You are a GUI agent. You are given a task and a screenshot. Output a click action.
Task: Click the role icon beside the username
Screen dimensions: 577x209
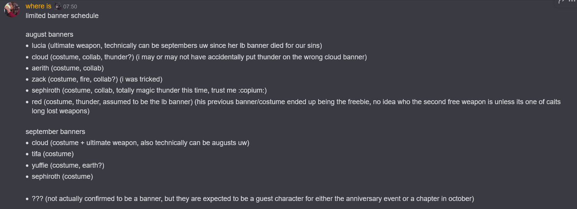point(58,6)
